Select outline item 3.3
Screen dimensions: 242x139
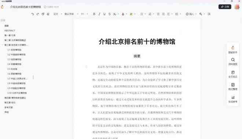pos(14,59)
